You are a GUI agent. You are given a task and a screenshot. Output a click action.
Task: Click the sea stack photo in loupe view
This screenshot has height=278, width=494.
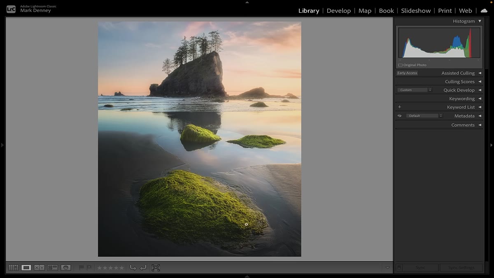coord(200,139)
